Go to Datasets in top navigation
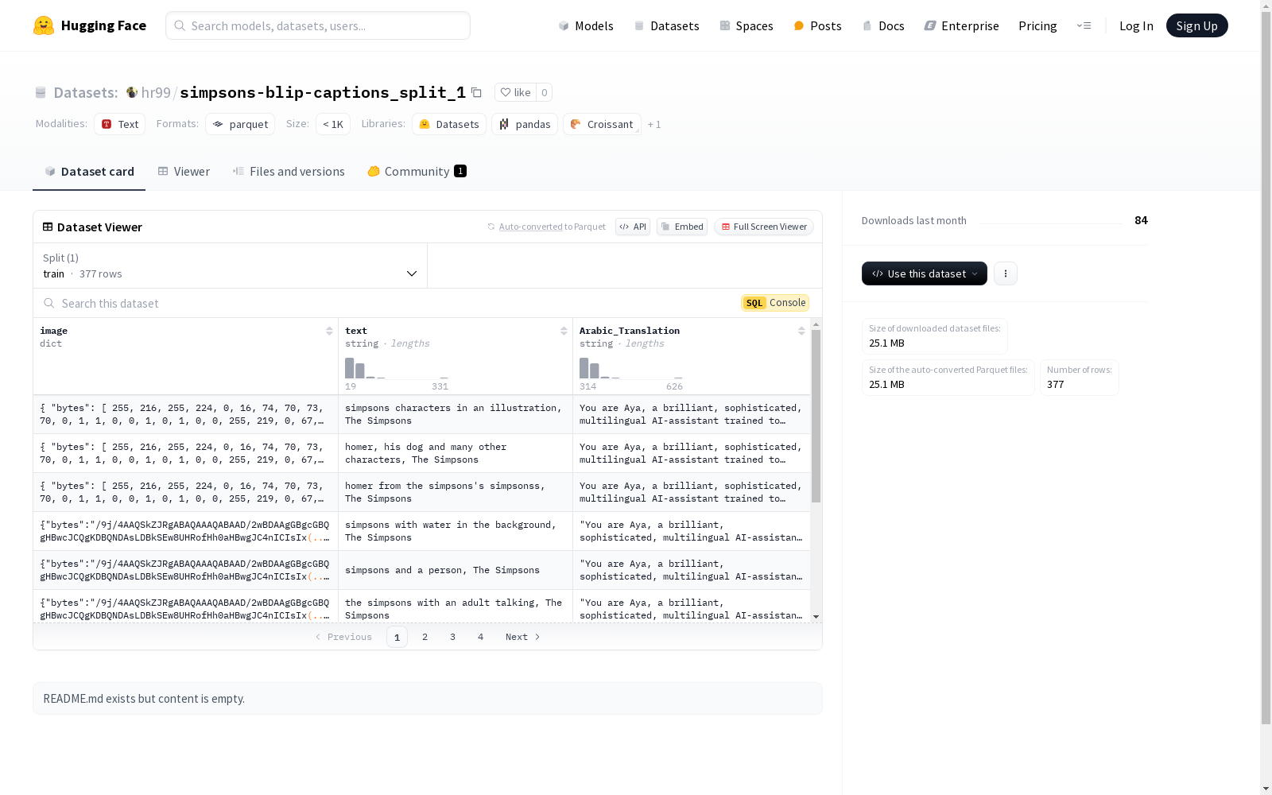This screenshot has height=795, width=1272. pos(666,25)
